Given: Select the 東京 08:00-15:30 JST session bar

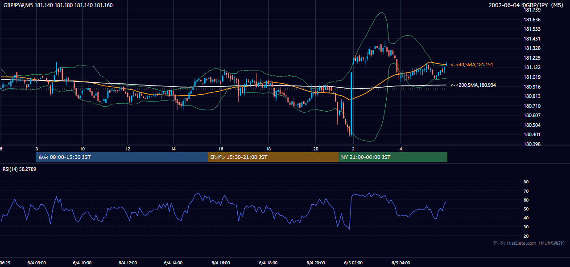Looking at the screenshot, I should [122, 157].
